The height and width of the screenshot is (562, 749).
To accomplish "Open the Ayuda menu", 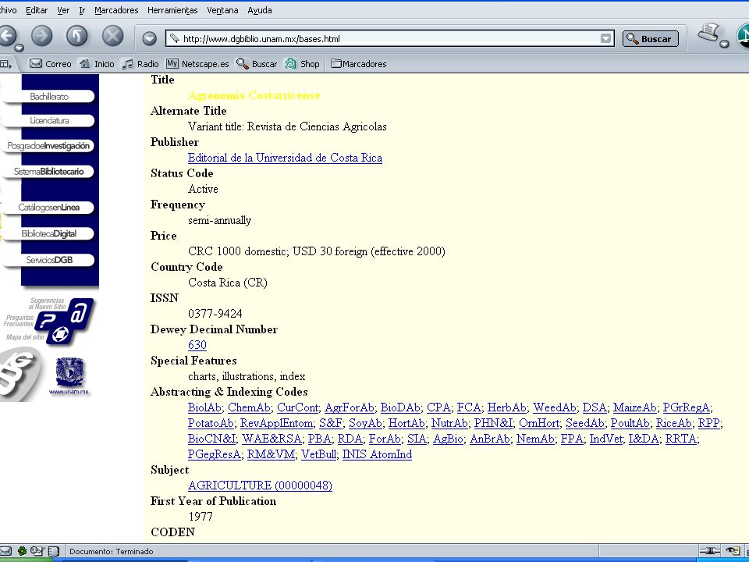I will point(259,10).
